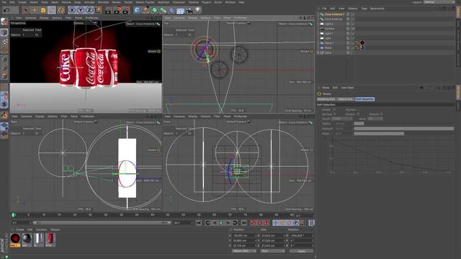Select the Camera object row
The image size is (461, 259).
coord(329,29)
